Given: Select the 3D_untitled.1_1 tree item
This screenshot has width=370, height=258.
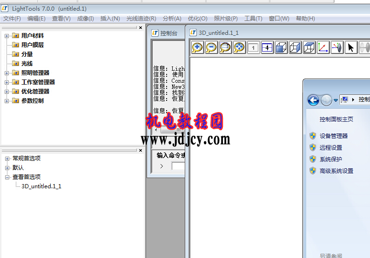Looking at the screenshot, I should tap(41, 186).
